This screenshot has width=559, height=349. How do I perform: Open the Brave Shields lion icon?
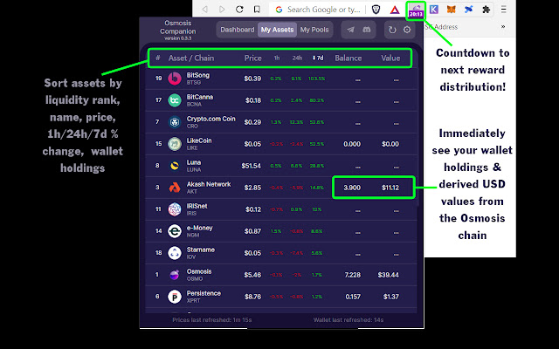(x=376, y=10)
